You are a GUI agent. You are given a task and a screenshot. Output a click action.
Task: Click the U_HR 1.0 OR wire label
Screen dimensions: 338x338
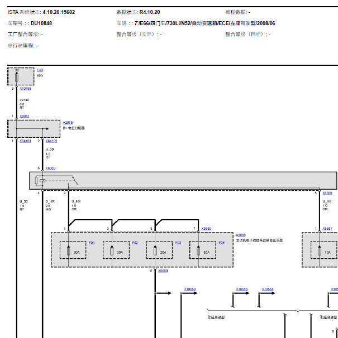(x=327, y=205)
